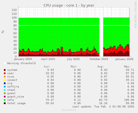Click the 'July 2025' x-axis label
Screen dimensions: 138x113
click(x=73, y=59)
